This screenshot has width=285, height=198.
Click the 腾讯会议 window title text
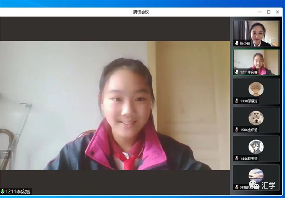click(141, 12)
